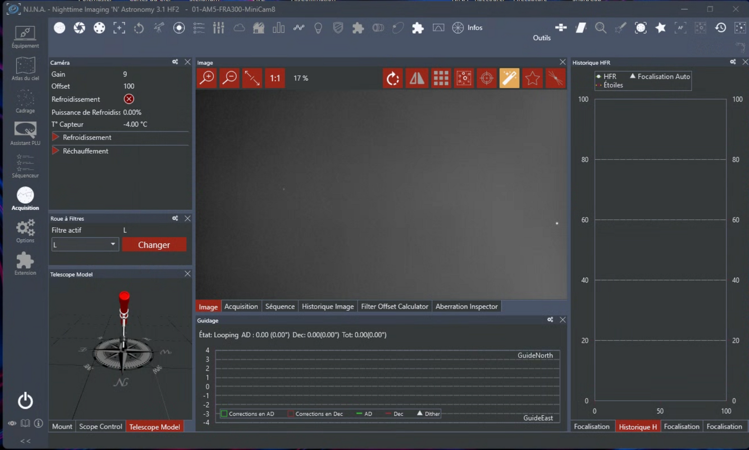Open the Guidage panel settings gear
This screenshot has height=450, width=749.
550,320
